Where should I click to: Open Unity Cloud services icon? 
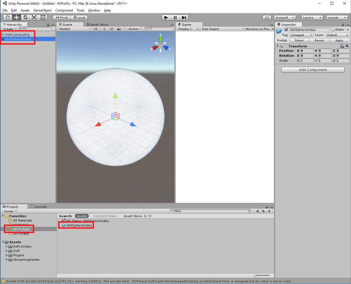[267, 17]
